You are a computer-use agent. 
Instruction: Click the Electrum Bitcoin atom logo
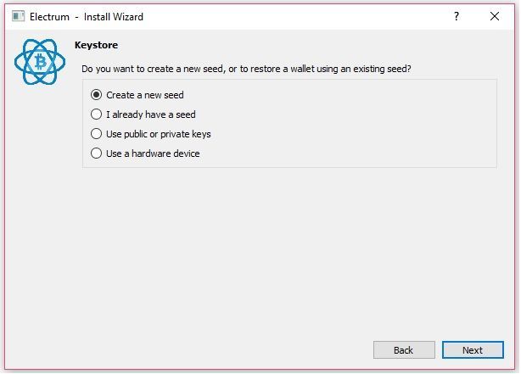(x=40, y=62)
